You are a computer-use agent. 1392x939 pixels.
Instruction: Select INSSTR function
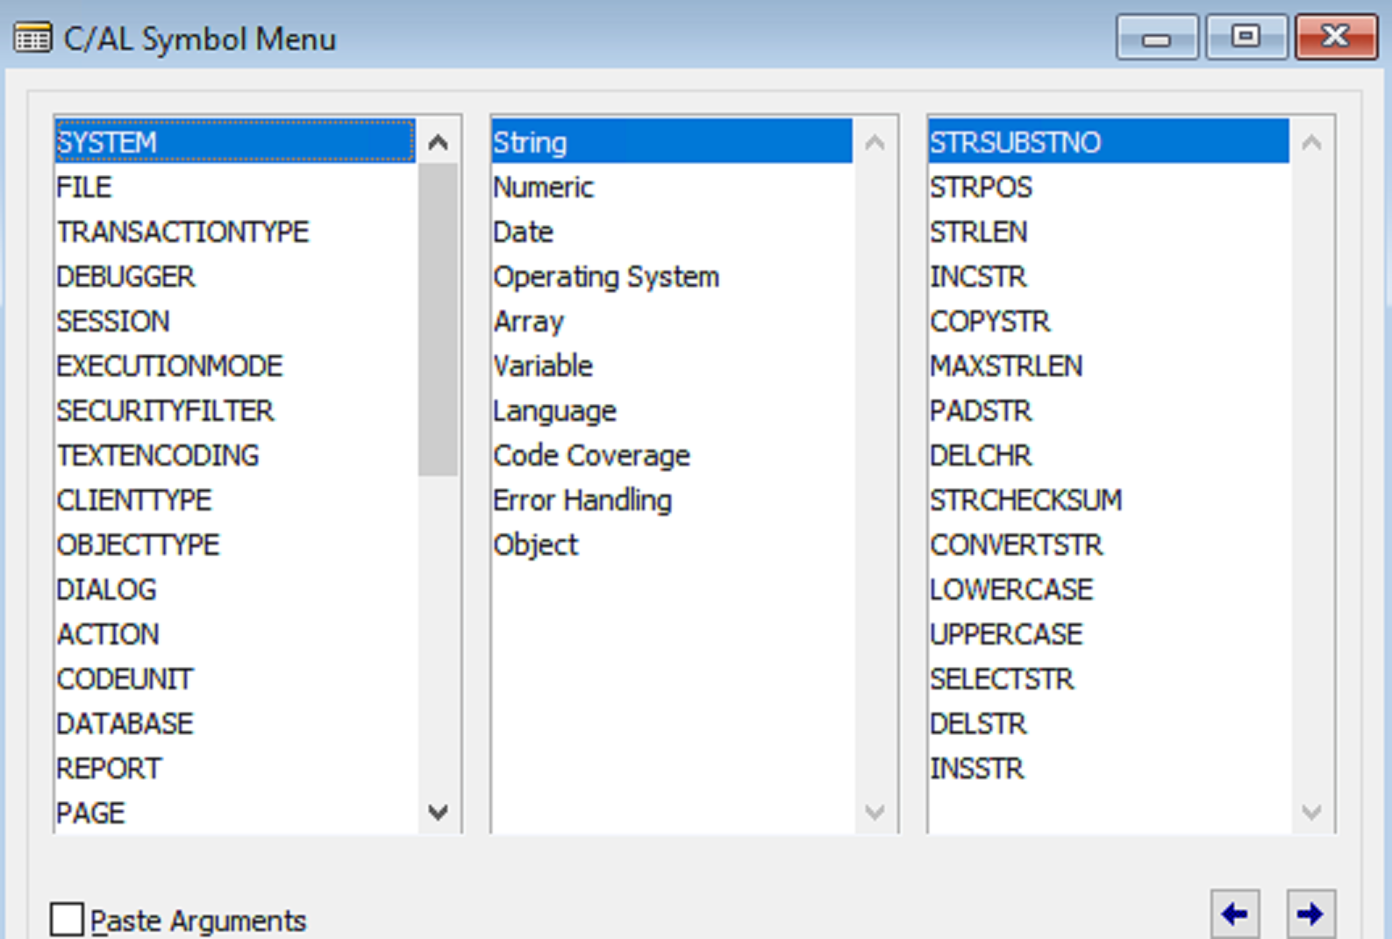1109,768
